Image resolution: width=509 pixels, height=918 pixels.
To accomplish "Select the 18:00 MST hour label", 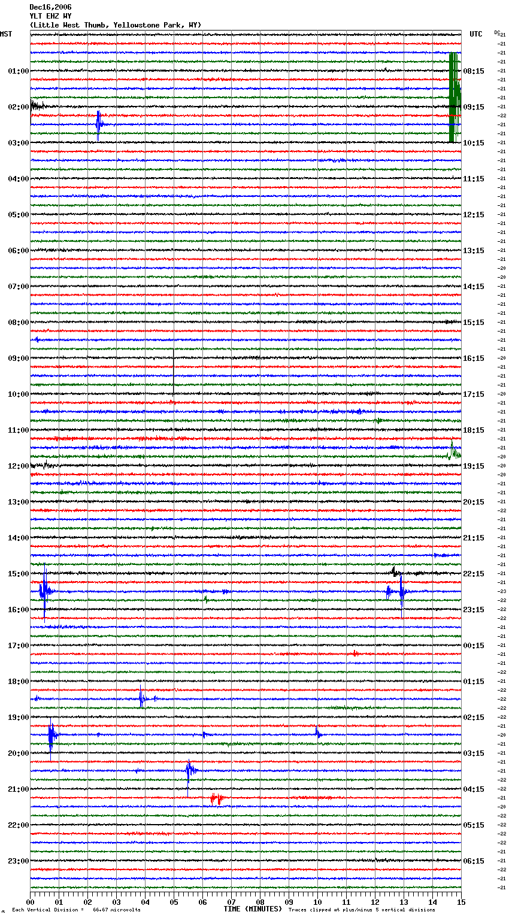I will point(19,682).
